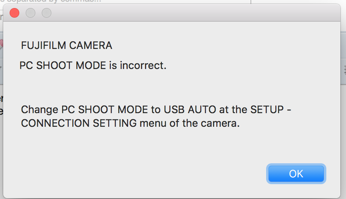346x199 pixels.
Task: Click blank space left of the OK button
Action: point(161,173)
